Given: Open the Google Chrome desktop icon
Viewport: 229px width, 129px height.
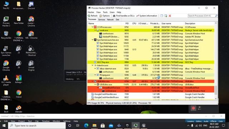Looking at the screenshot, I should 6,66.
